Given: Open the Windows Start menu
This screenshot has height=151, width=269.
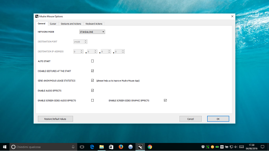Looking at the screenshot, I should tap(5, 147).
